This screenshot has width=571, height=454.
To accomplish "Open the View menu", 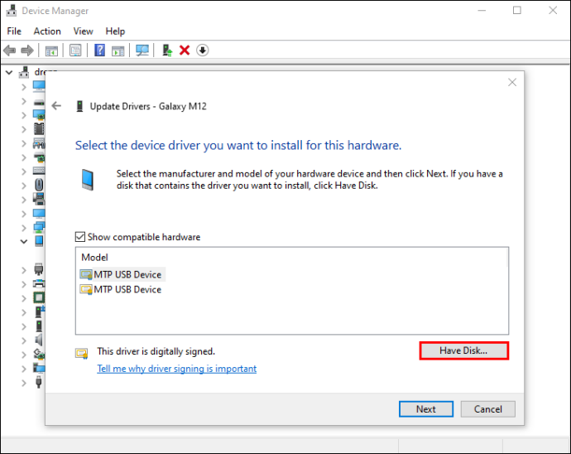I will click(x=83, y=31).
